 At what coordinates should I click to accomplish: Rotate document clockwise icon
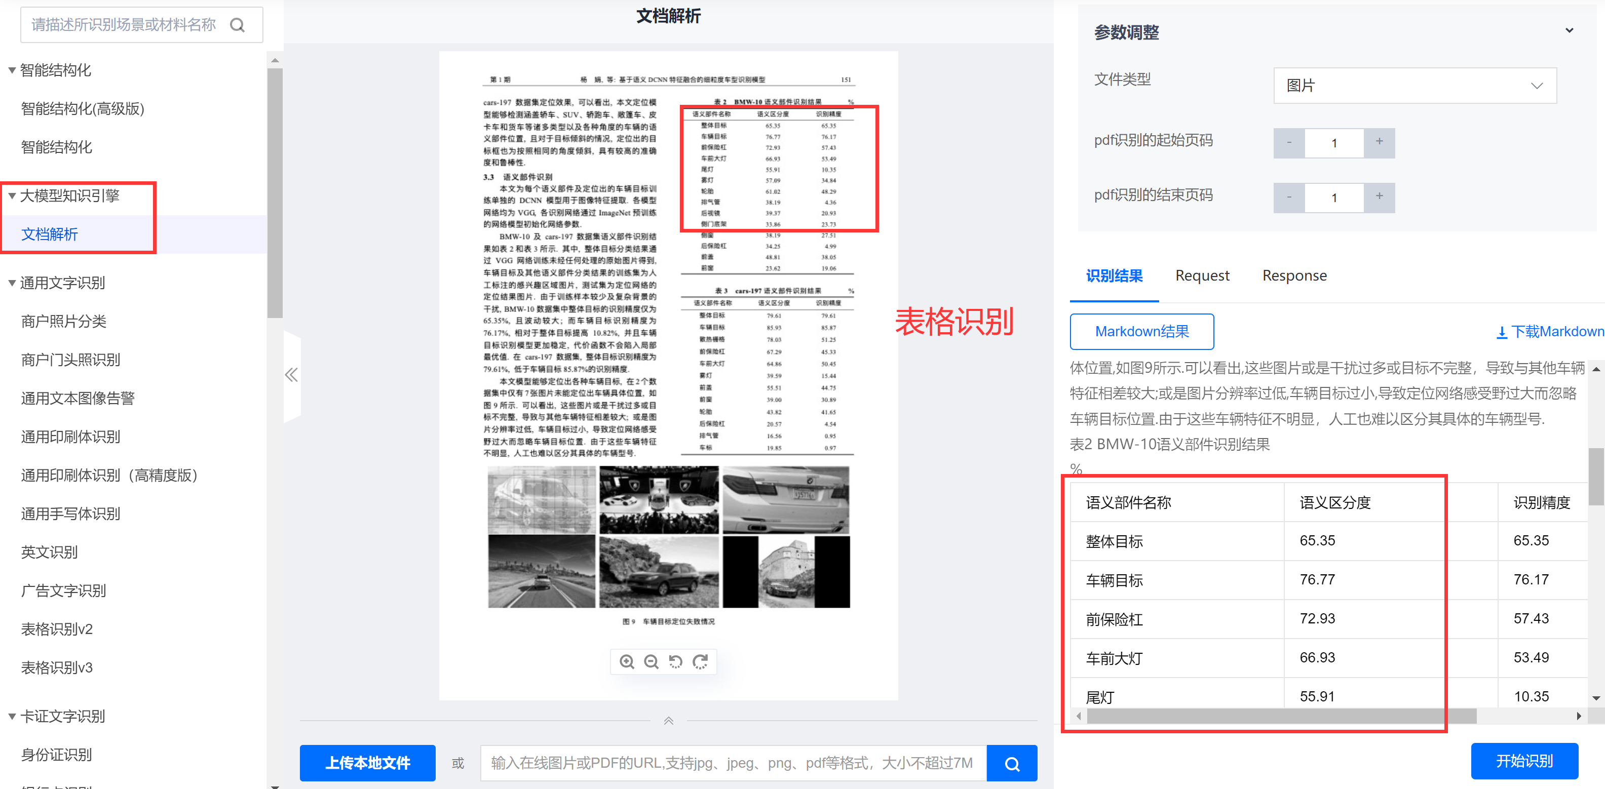700,661
